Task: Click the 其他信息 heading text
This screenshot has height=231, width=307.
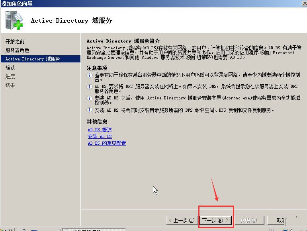Action: [x=97, y=122]
